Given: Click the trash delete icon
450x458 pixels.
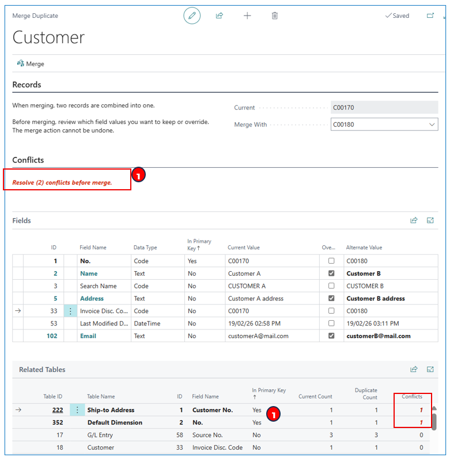Looking at the screenshot, I should point(275,16).
